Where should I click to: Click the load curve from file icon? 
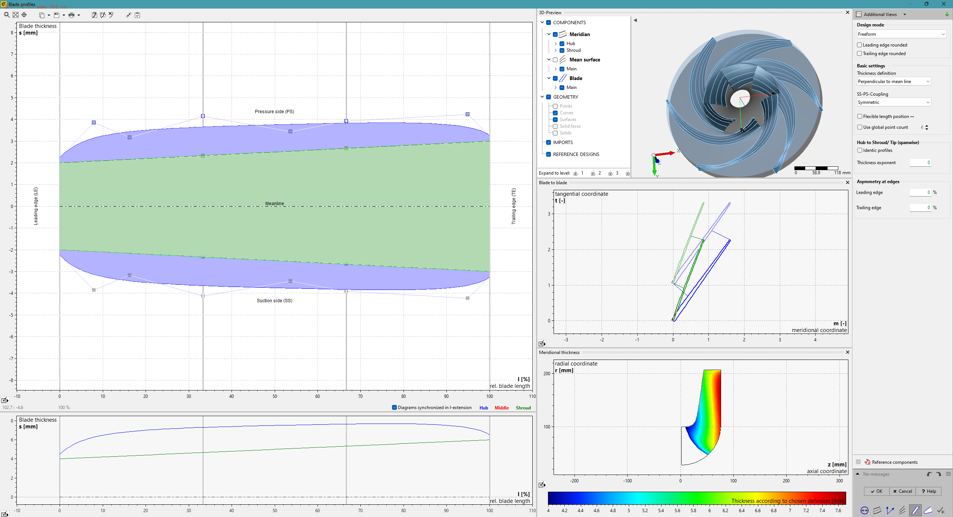(103, 15)
